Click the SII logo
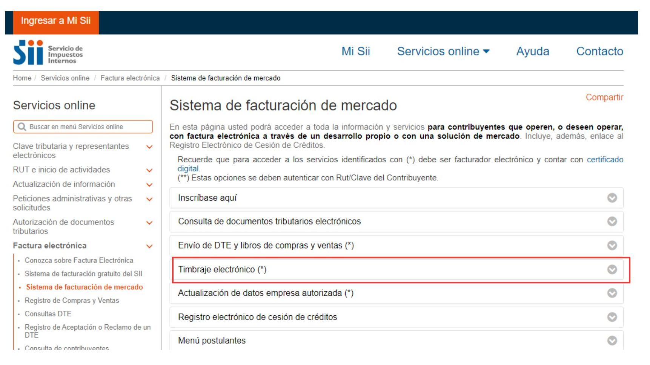 coord(48,52)
